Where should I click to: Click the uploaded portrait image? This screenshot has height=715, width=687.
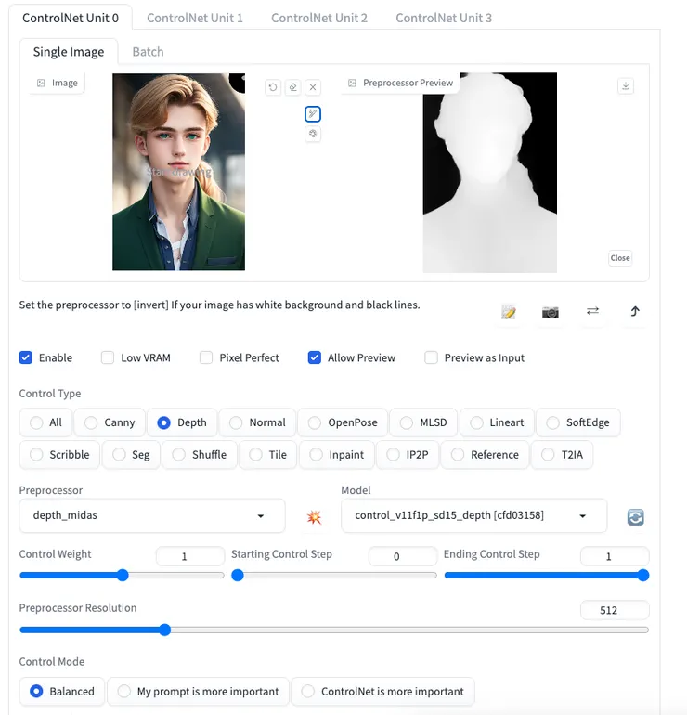tap(178, 172)
